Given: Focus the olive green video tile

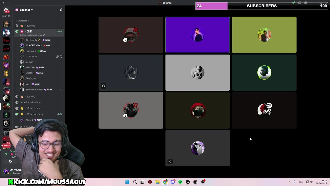Looking at the screenshot, I should click(x=264, y=35).
